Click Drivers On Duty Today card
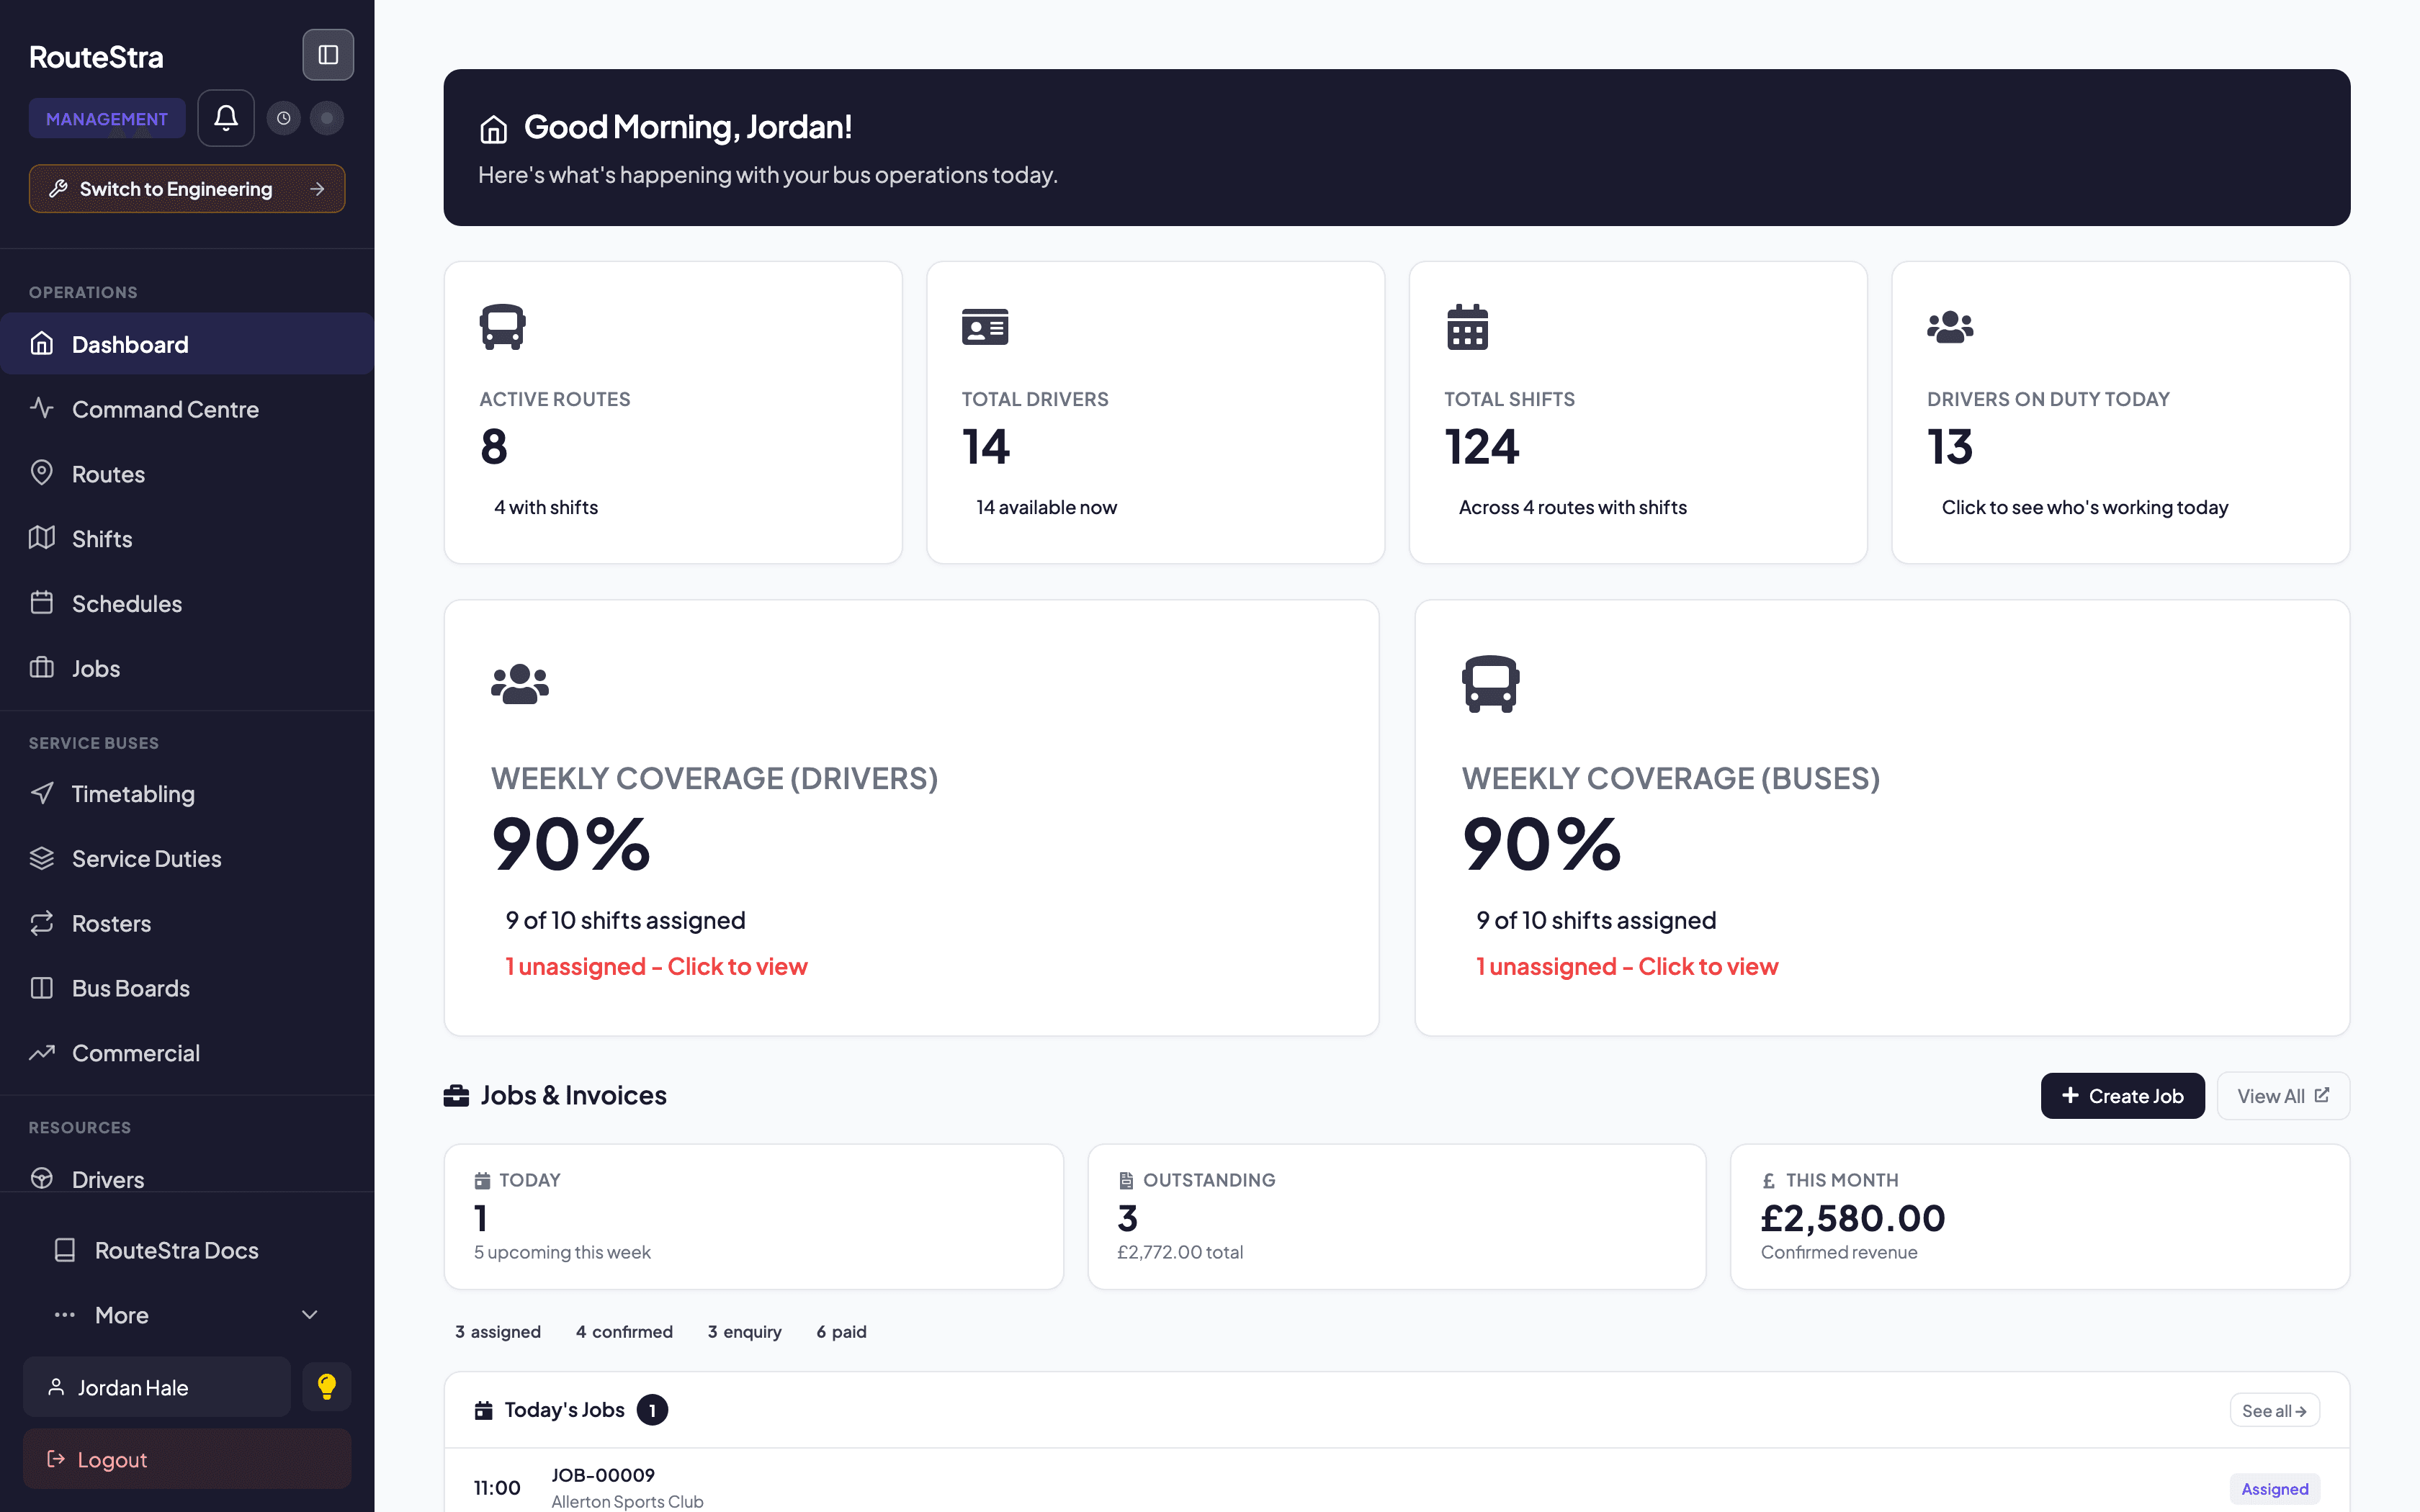 (2120, 413)
